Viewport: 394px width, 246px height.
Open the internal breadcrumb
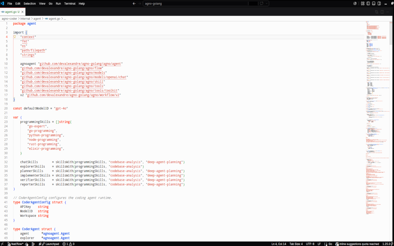click(x=25, y=19)
